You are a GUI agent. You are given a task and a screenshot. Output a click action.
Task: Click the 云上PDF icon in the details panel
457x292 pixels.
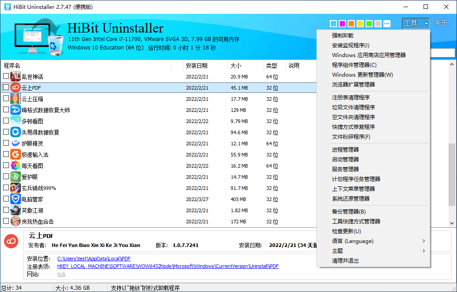[11, 241]
